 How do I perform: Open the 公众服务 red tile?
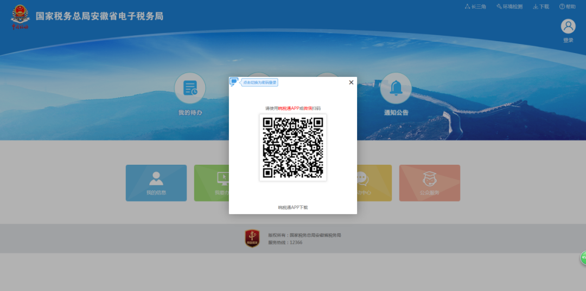pyautogui.click(x=429, y=183)
